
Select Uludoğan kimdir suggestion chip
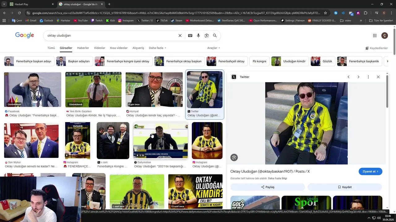[290, 61]
